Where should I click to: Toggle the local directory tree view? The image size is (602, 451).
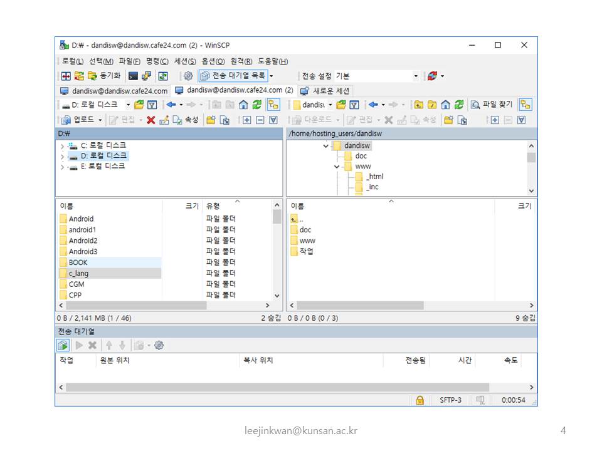[273, 105]
